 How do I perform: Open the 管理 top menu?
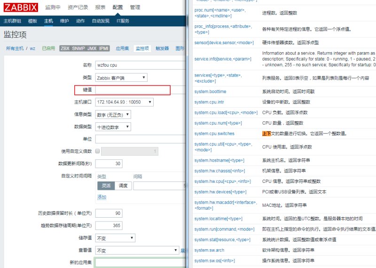(x=135, y=8)
